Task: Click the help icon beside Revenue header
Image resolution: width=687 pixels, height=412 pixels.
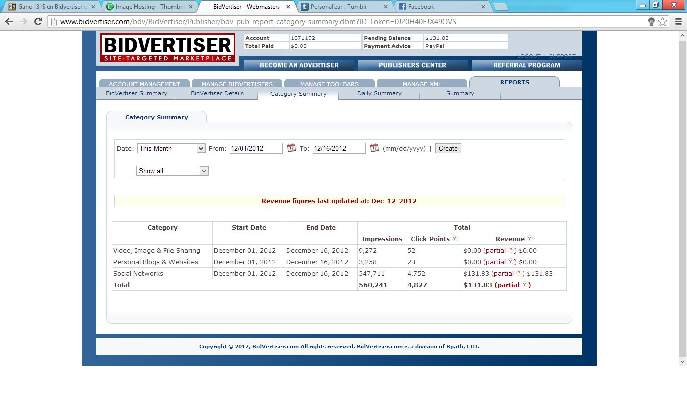Action: (x=529, y=238)
